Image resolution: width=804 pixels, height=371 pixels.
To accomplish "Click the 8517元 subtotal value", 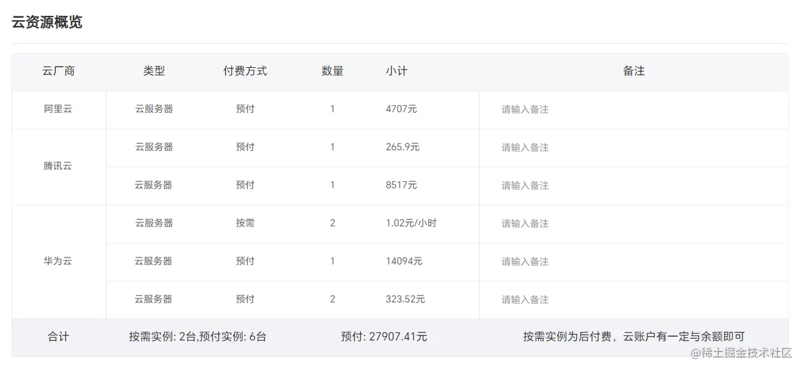I will 402,185.
